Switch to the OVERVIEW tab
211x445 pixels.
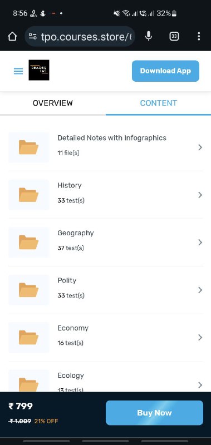pos(53,103)
